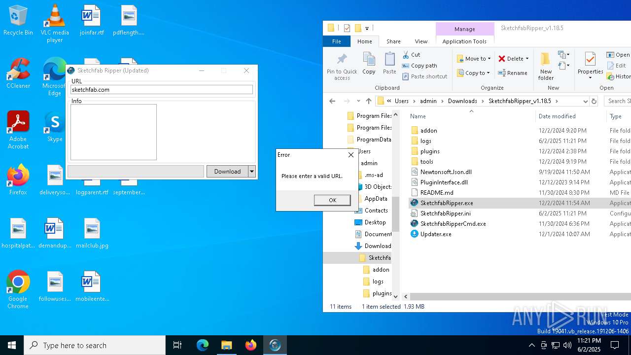Select the logs folder in file list

click(425, 141)
